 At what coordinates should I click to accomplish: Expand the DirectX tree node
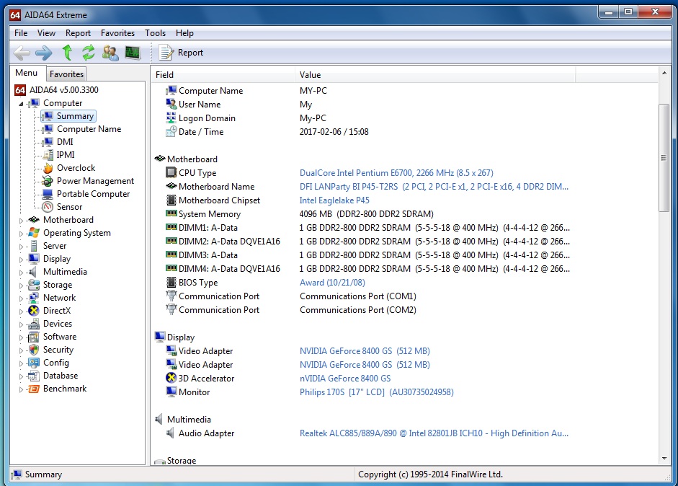(x=21, y=312)
